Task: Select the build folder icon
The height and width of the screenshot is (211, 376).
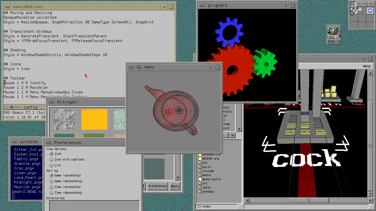Action: (200, 167)
